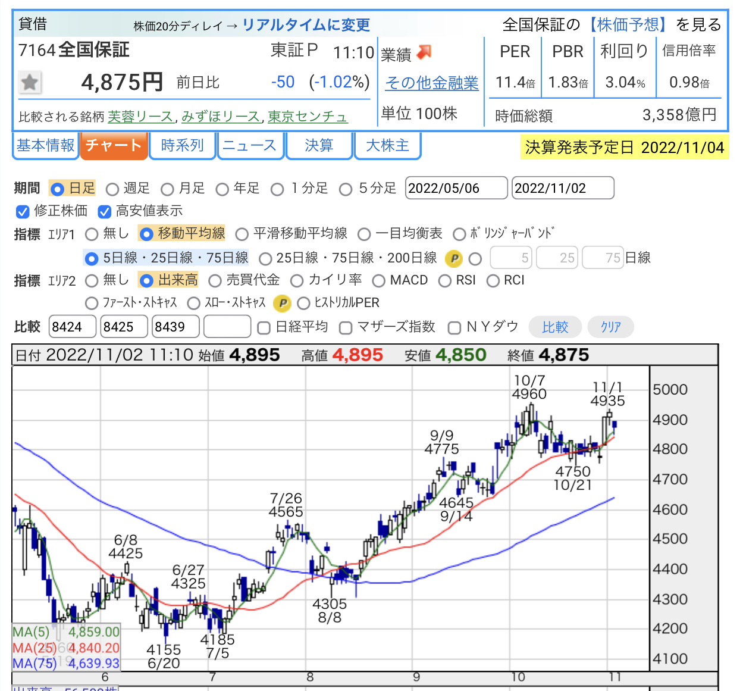Select the 週足 period radio button

coord(112,189)
